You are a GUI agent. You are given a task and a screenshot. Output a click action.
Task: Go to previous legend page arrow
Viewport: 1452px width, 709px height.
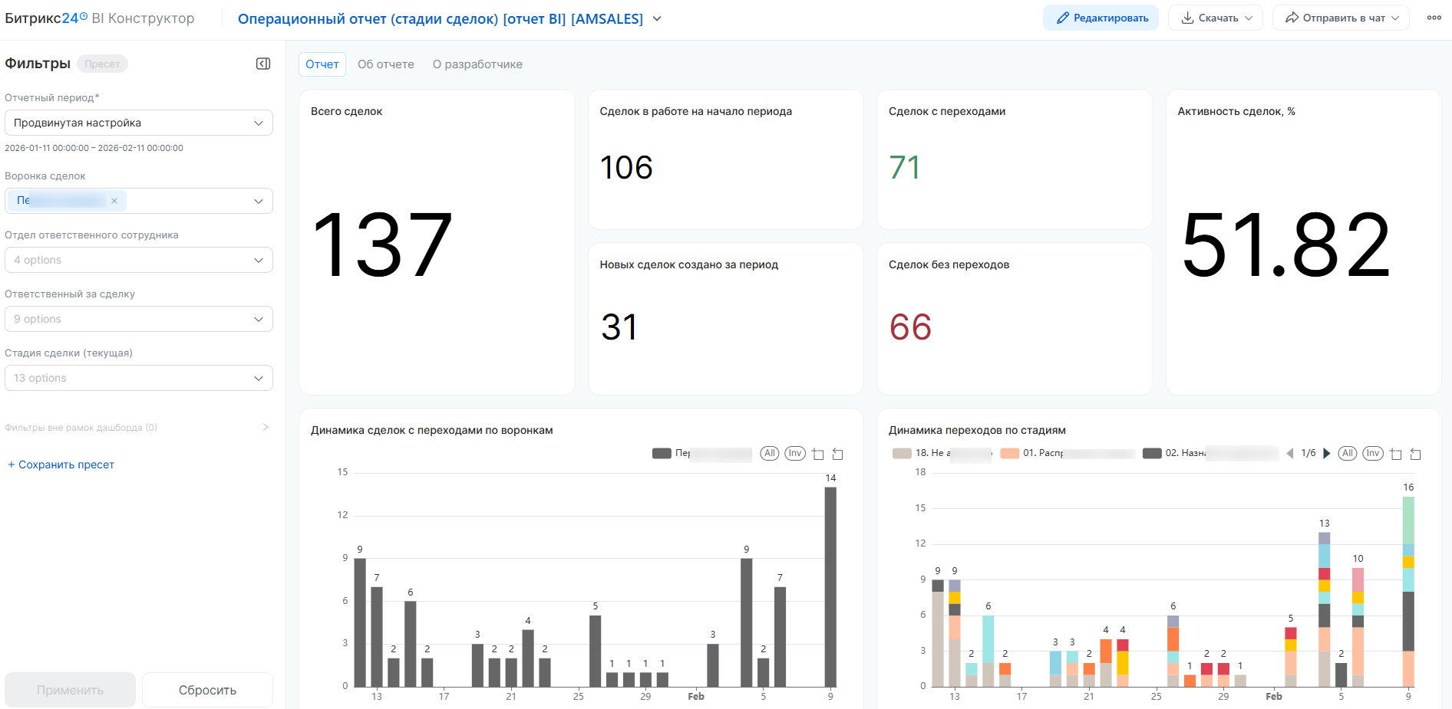coord(1290,454)
